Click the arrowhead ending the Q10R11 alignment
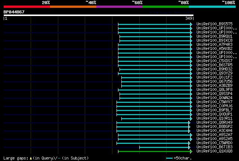This screenshot has width=239, height=161. pos(191,119)
